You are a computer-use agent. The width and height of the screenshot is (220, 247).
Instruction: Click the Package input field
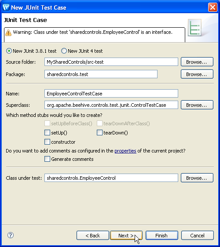tap(101, 74)
